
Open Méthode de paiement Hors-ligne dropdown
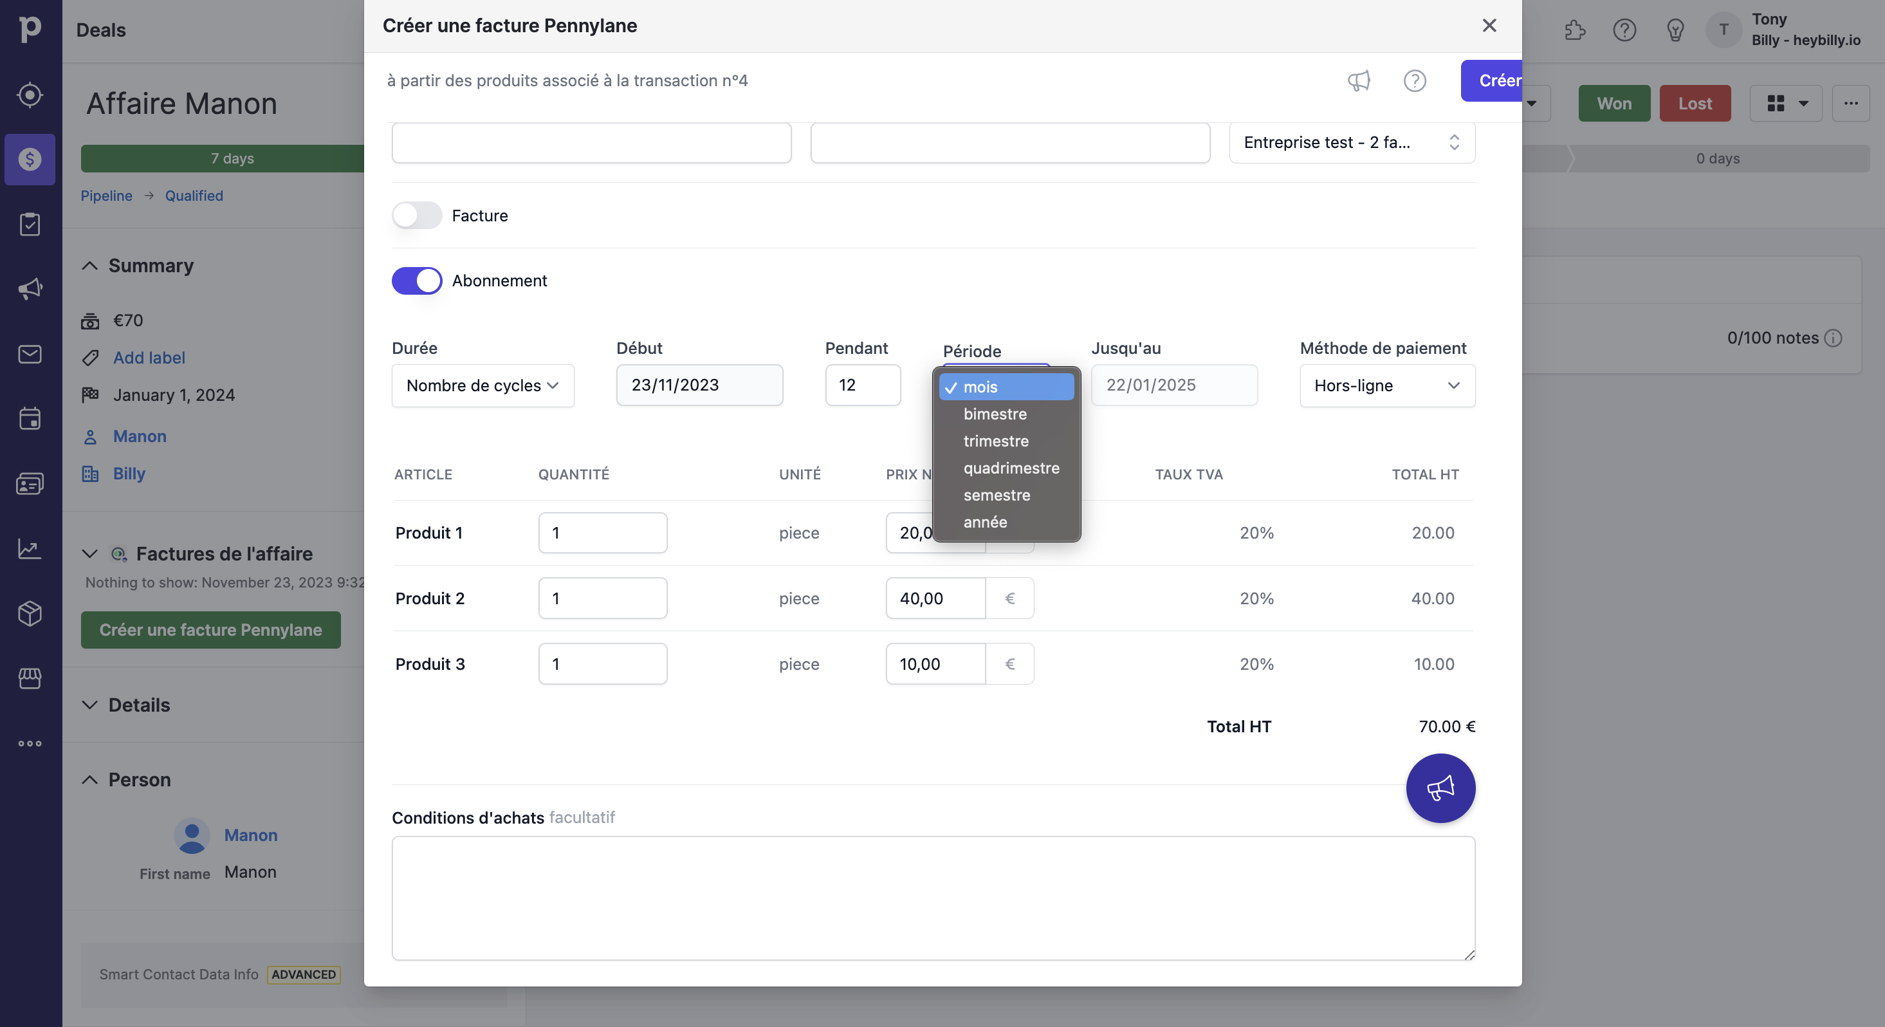pyautogui.click(x=1386, y=385)
